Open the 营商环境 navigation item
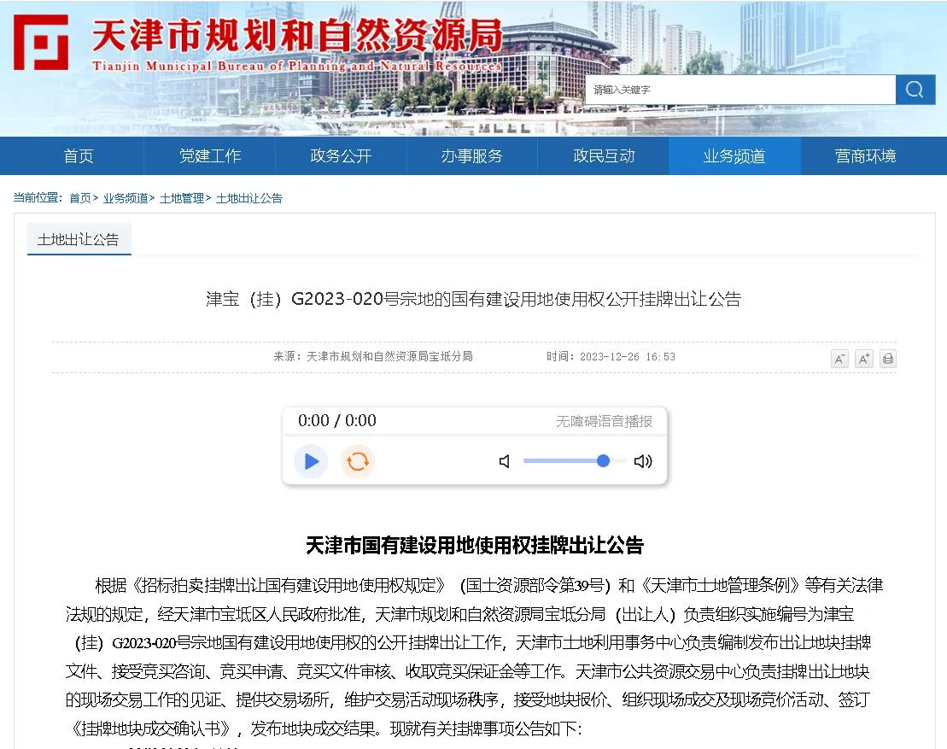The image size is (947, 749). tap(865, 155)
